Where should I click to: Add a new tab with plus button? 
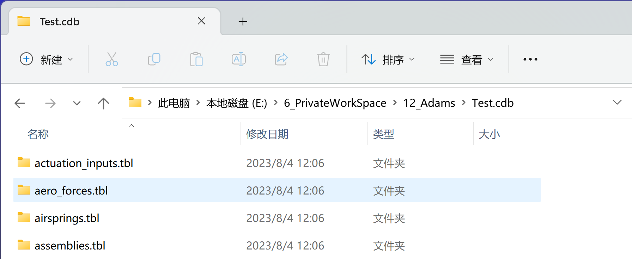243,21
